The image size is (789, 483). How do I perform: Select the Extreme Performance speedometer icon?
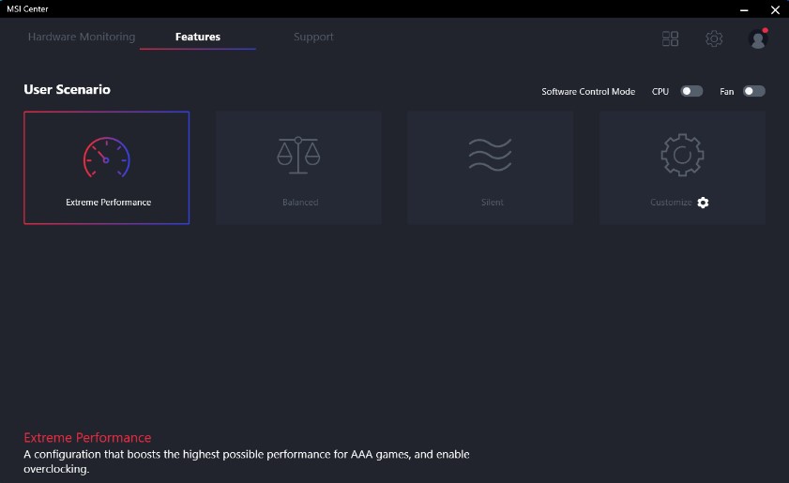(107, 158)
